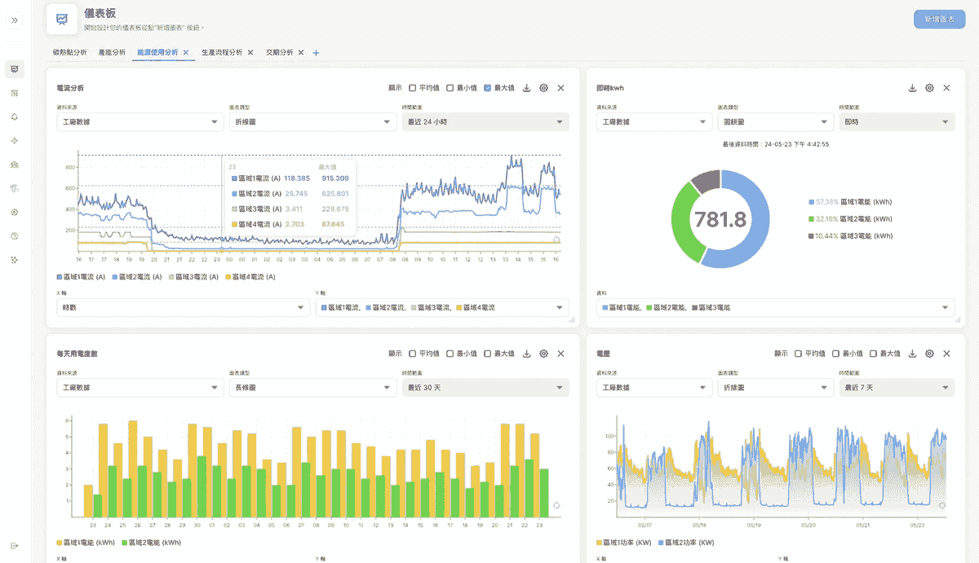Viewport: 979px width, 563px height.
Task: Click the dashboard logo icon beside 儀表板 title
Action: click(63, 18)
